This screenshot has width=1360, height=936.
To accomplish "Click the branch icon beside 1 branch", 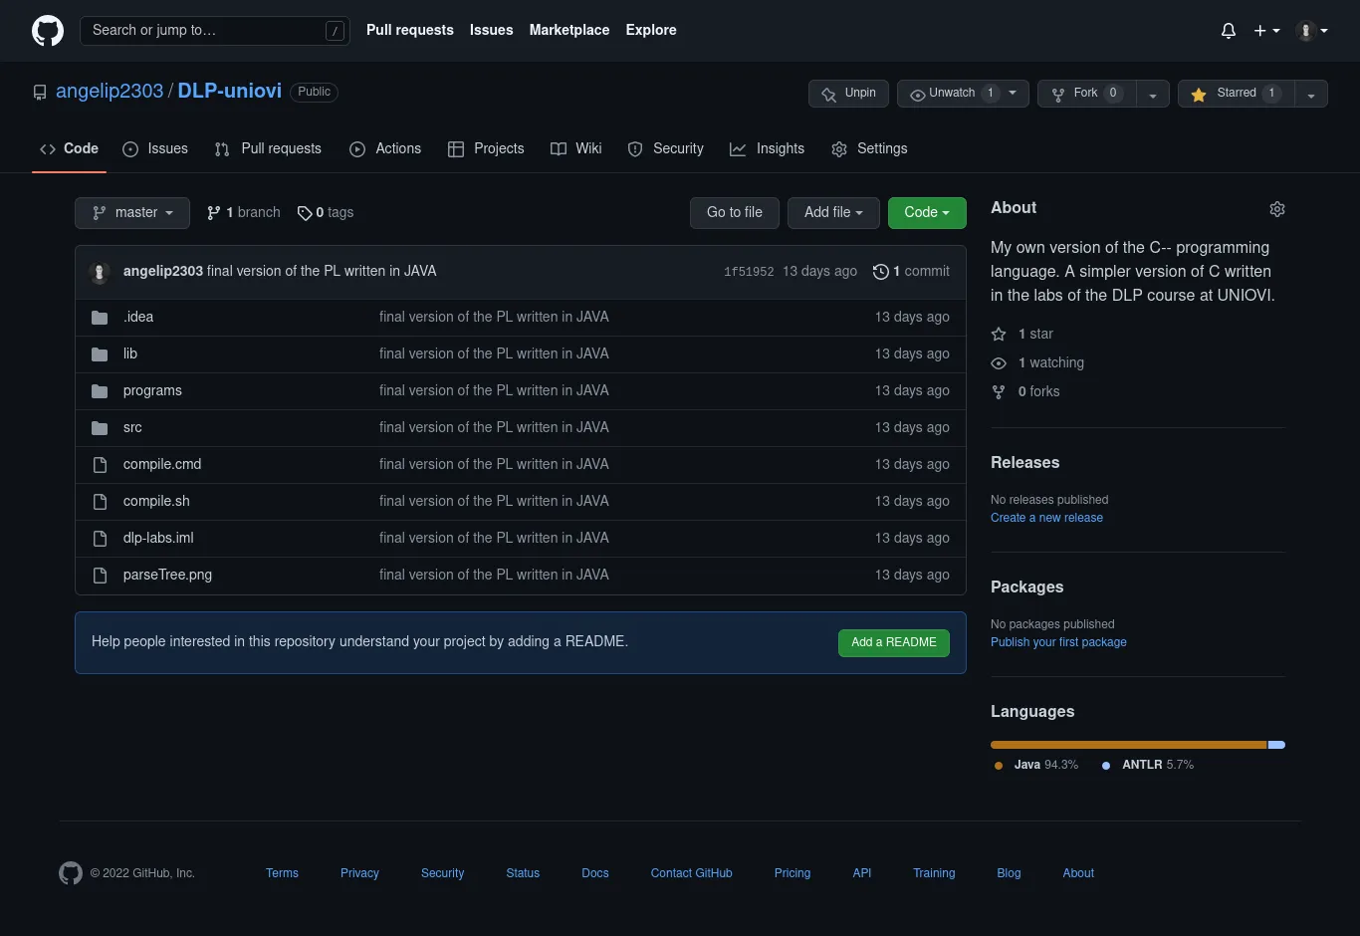I will (x=214, y=213).
